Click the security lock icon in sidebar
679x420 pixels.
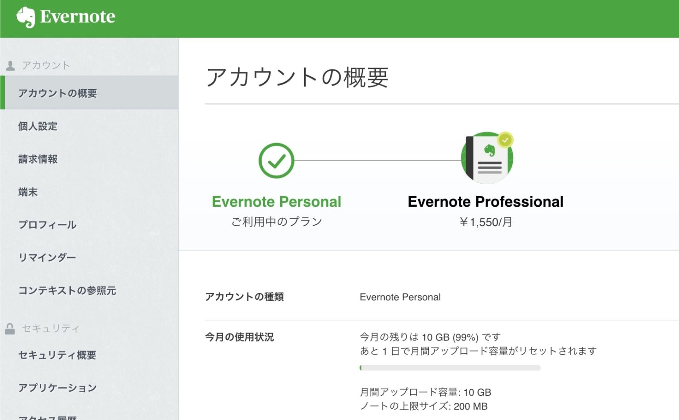point(10,328)
